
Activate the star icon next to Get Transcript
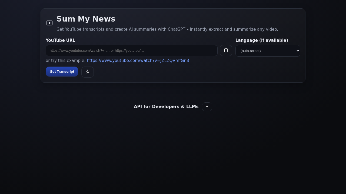point(87,72)
